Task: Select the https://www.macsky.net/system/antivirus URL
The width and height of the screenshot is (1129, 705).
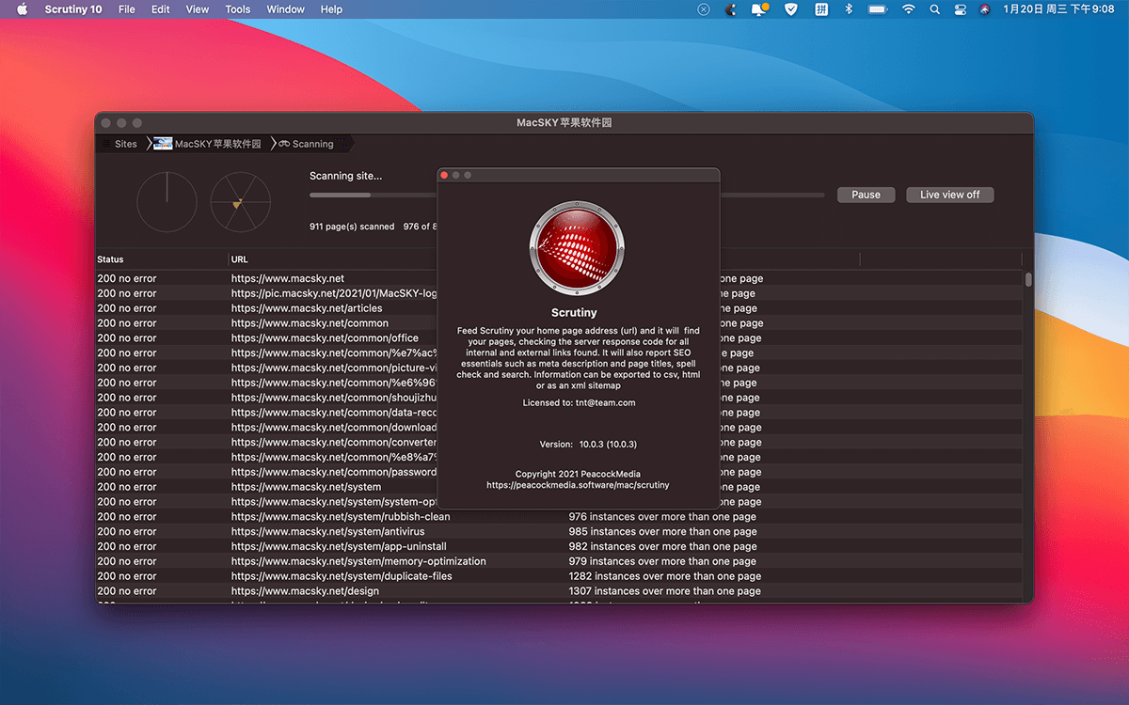Action: [327, 531]
